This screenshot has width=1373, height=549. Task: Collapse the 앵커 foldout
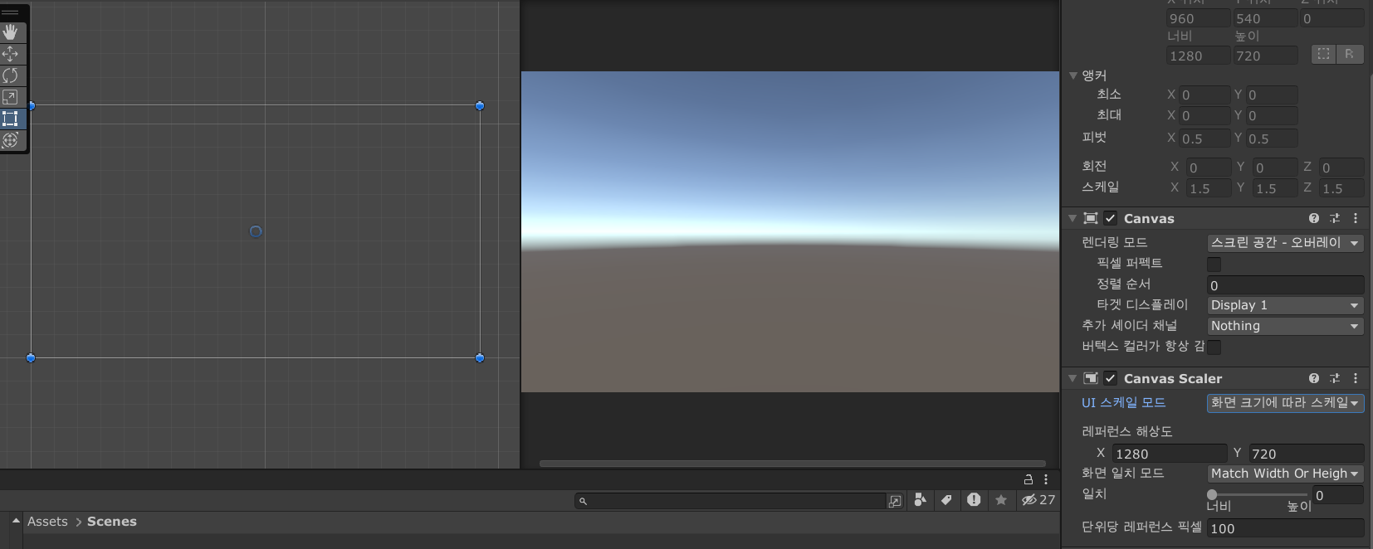pos(1073,75)
